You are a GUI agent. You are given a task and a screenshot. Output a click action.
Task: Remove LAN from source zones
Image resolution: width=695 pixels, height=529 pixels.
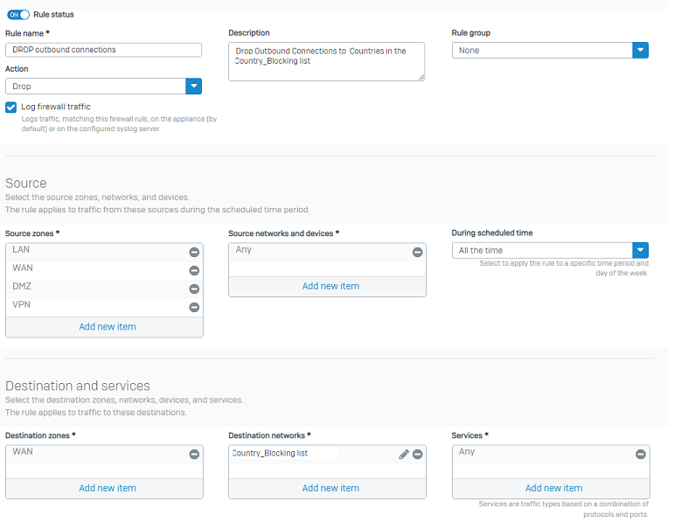click(x=194, y=253)
